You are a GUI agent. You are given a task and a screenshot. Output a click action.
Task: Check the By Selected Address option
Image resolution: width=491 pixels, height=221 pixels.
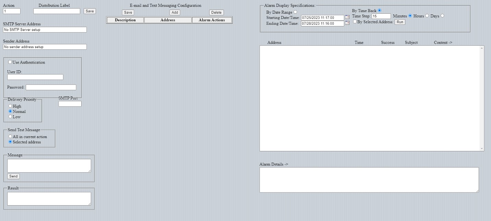[355, 22]
